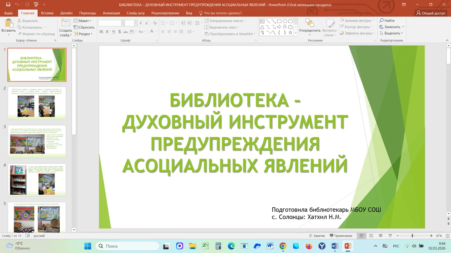Toggle underline with the Ч icon
Image resolution: width=451 pixels, height=253 pixels.
[x=113, y=32]
